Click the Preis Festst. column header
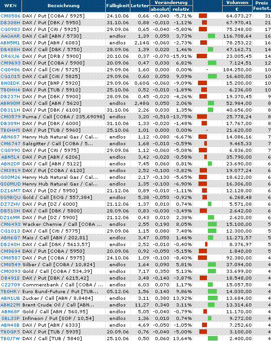Screen dimensions: 271x341 [x=262, y=6]
